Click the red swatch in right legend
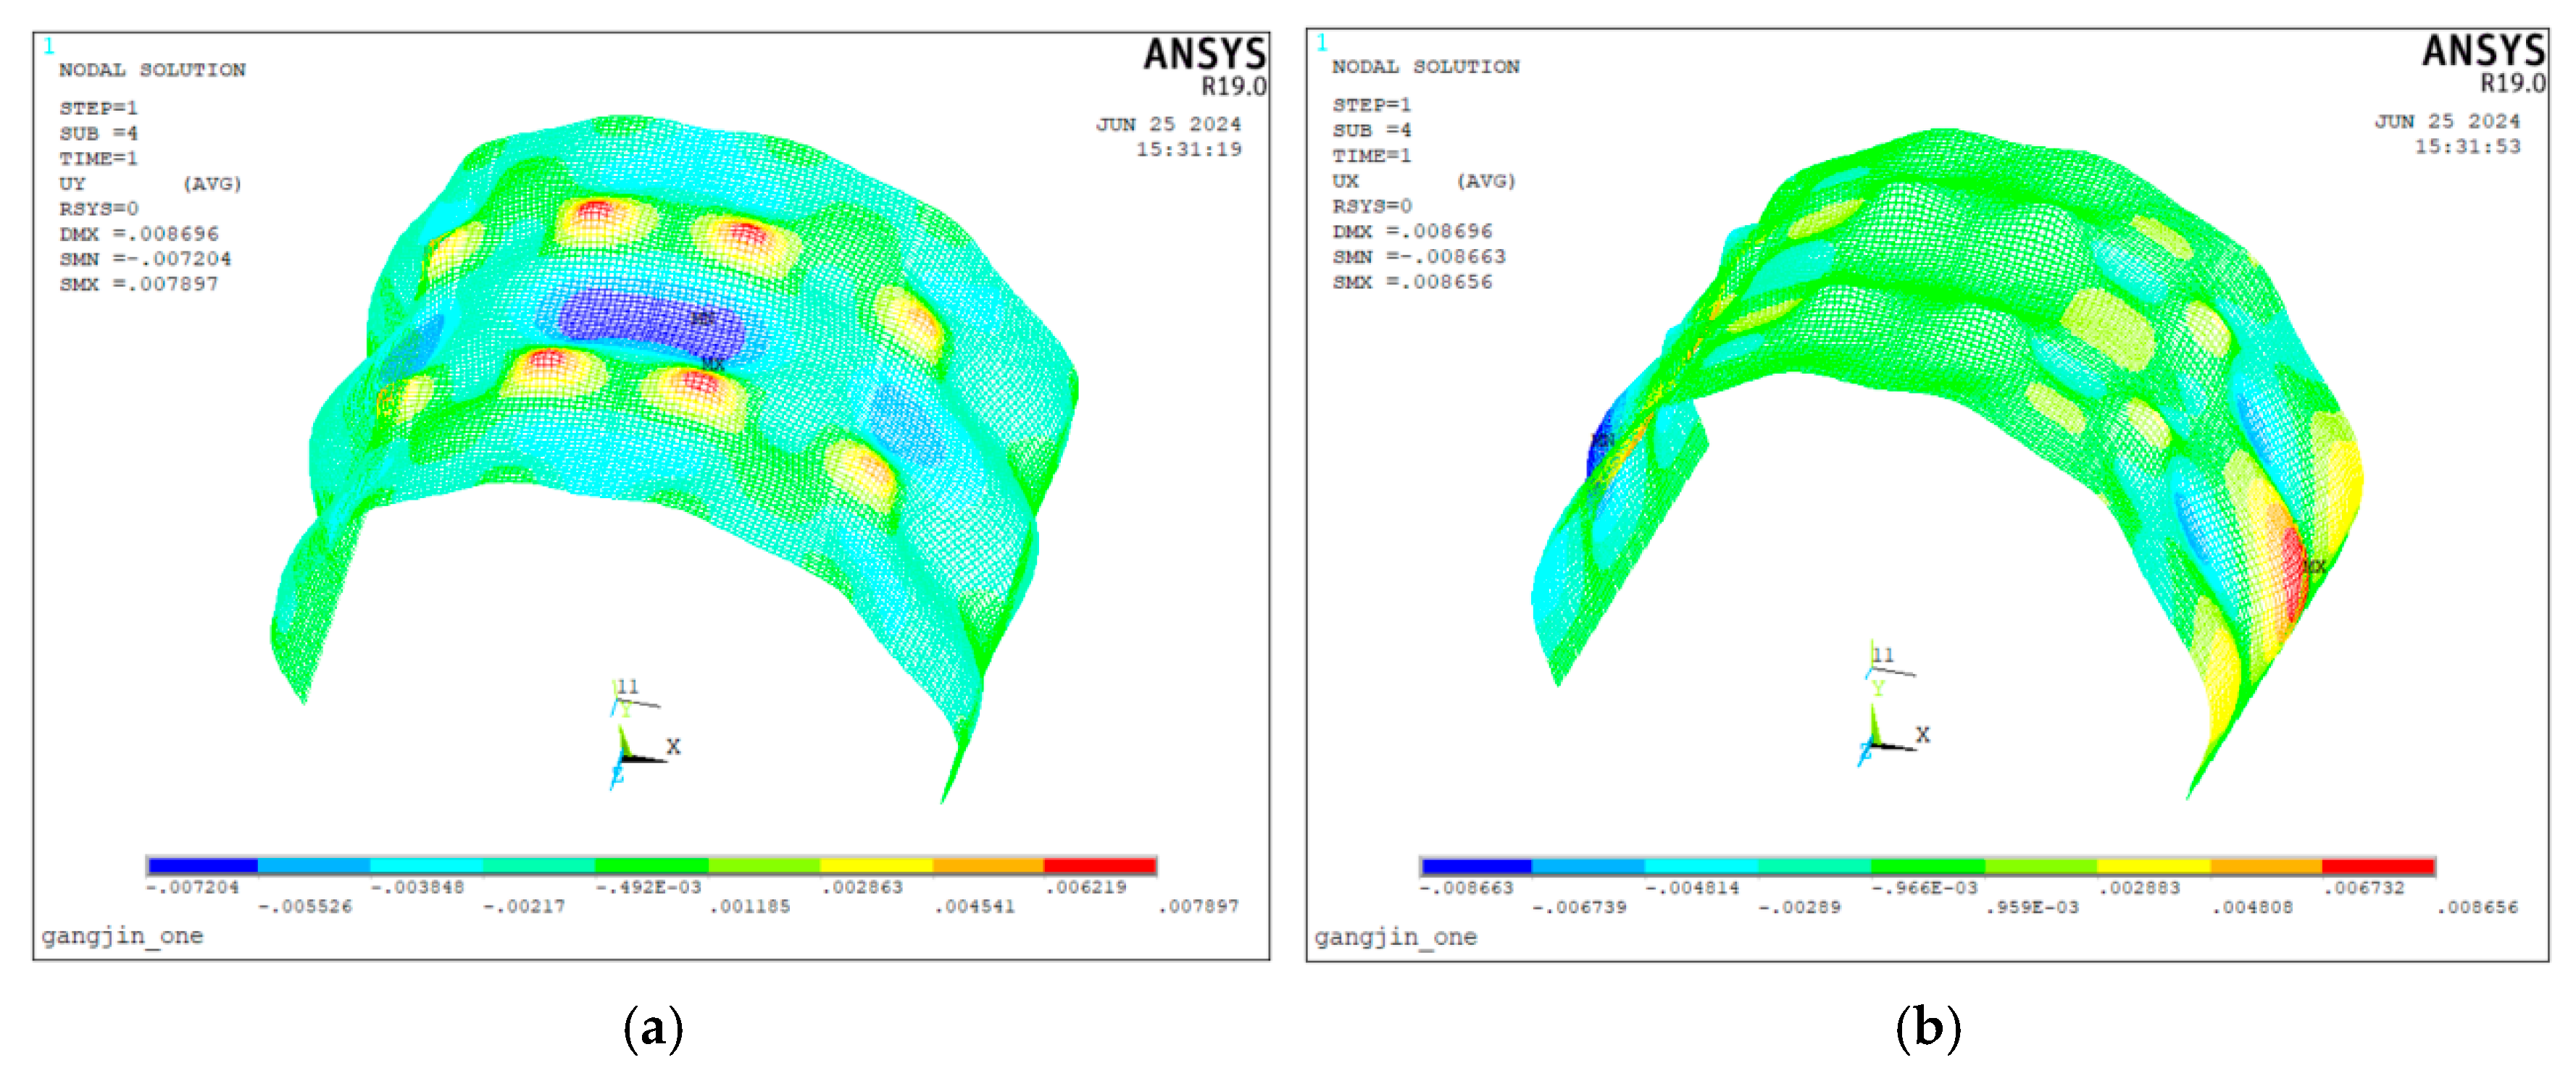 [x=2377, y=866]
